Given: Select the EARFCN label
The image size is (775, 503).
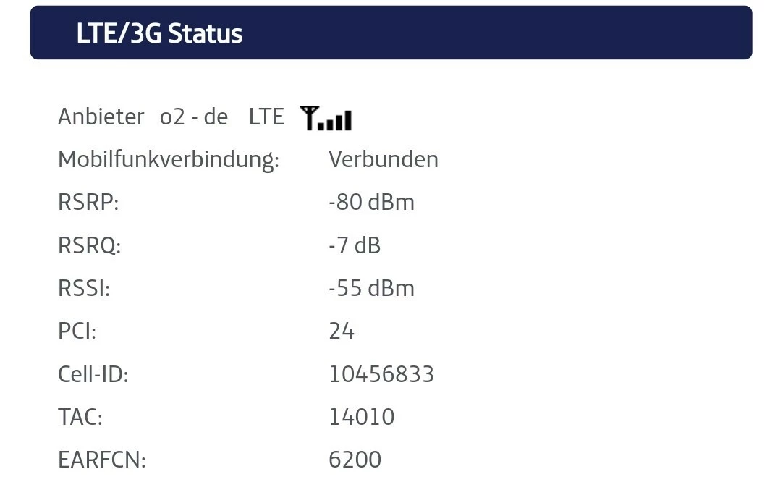Looking at the screenshot, I should pos(102,460).
